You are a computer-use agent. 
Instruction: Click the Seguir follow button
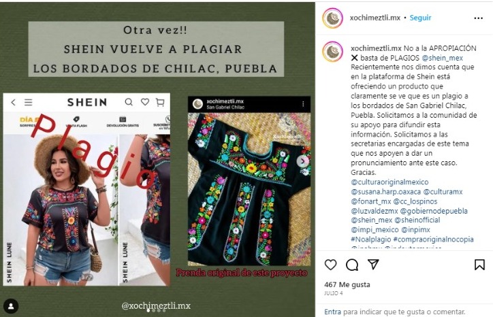coord(420,18)
